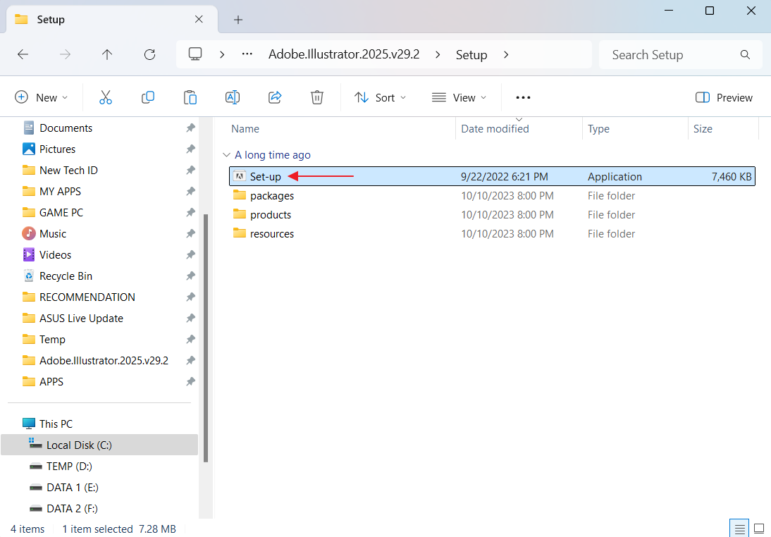Image resolution: width=771 pixels, height=537 pixels.
Task: Click the Delete trash can icon
Action: (318, 97)
